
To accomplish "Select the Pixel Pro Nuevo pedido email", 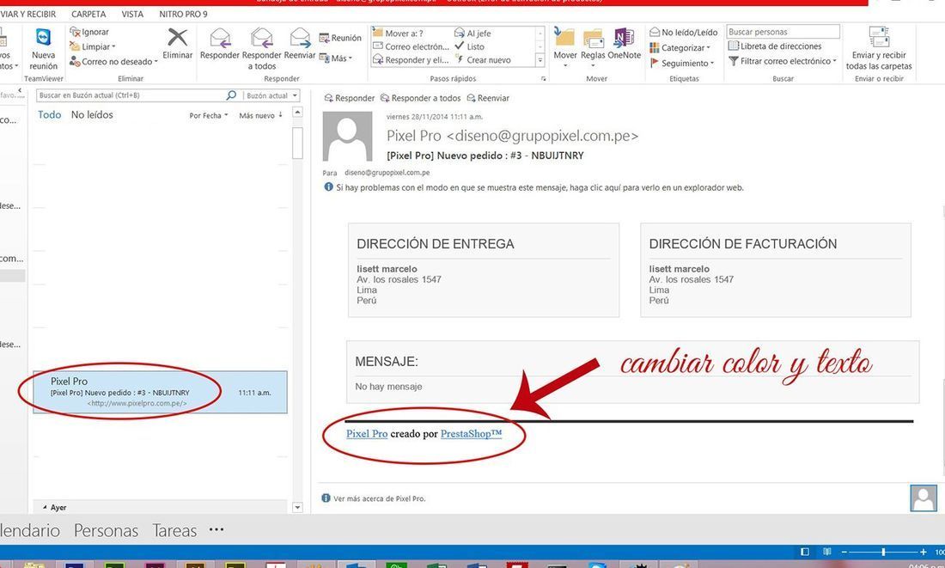I will click(160, 392).
